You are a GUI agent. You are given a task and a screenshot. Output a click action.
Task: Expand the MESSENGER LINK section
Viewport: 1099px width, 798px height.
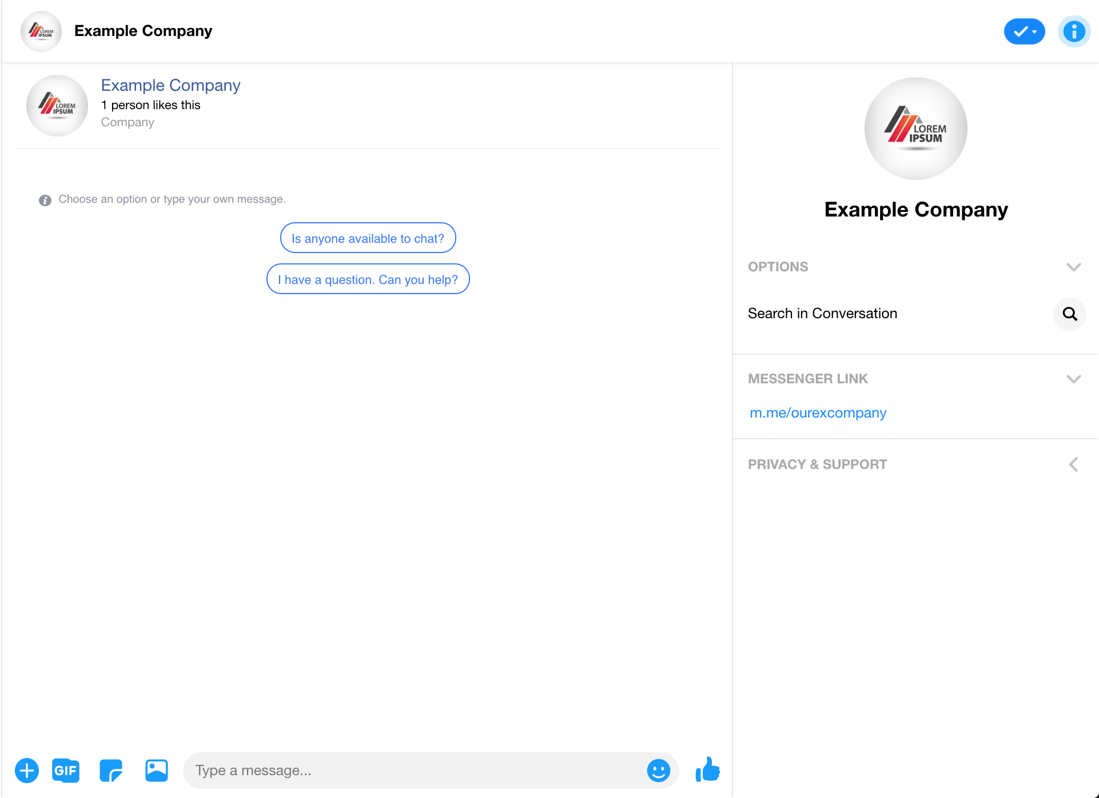pyautogui.click(x=1073, y=378)
